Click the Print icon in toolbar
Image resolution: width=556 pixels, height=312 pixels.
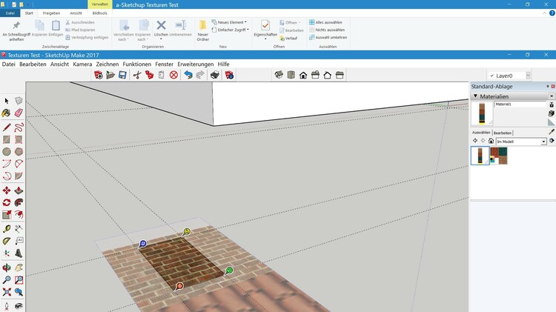tap(215, 75)
